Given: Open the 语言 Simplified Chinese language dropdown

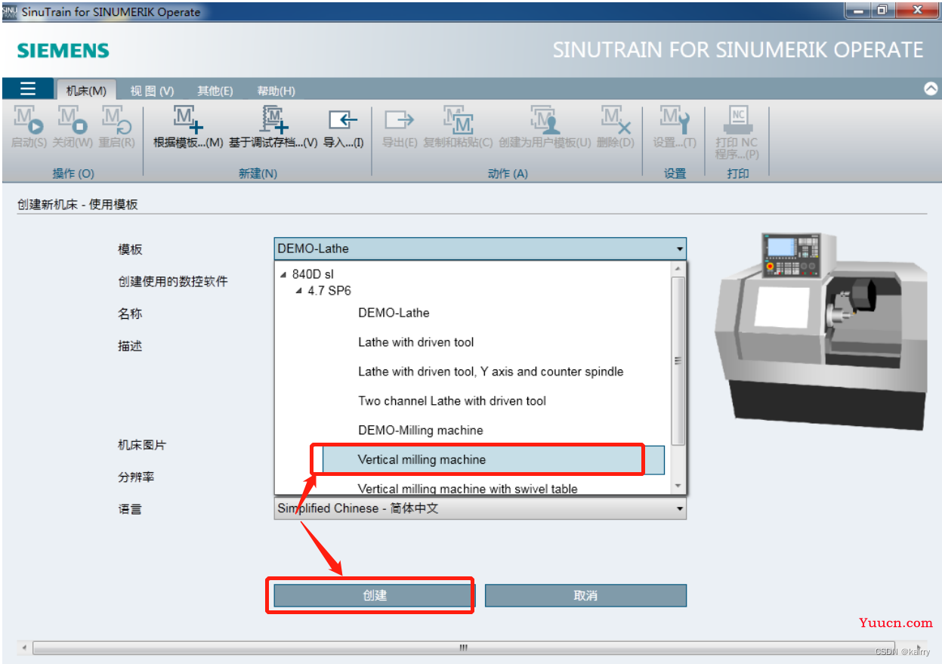Looking at the screenshot, I should point(480,508).
